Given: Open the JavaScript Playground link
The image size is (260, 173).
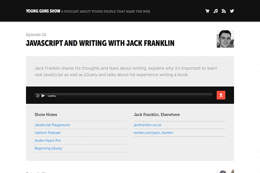Looking at the screenshot, I should [x=52, y=125].
